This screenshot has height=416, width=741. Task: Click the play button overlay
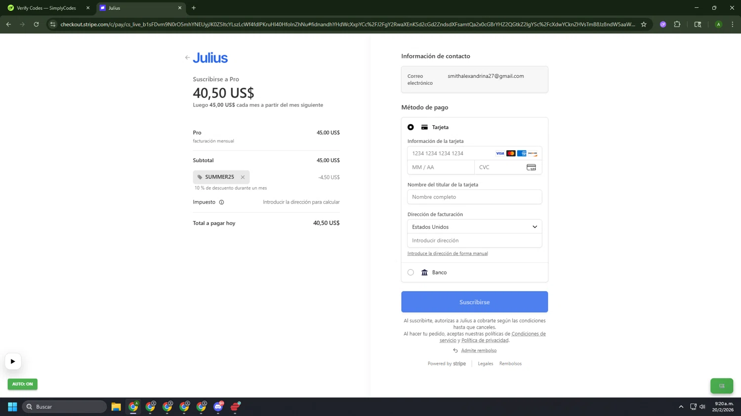tap(13, 361)
